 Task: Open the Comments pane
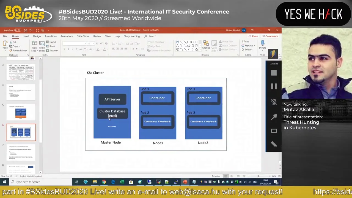[270, 36]
